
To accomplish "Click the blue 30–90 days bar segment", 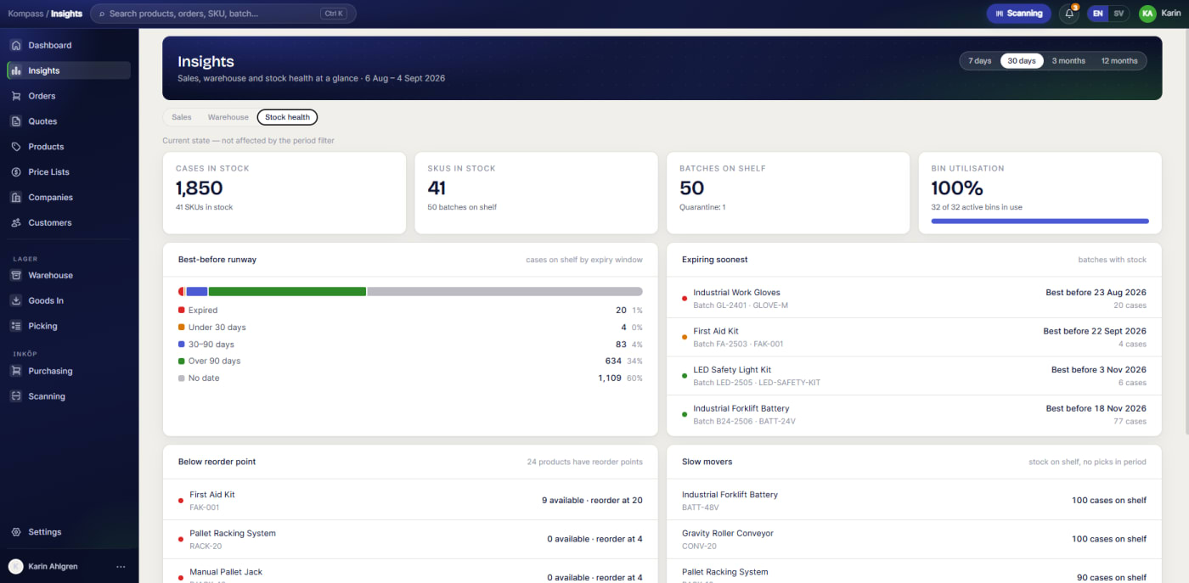I will click(197, 291).
